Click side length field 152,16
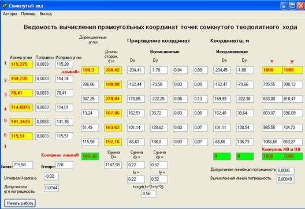The width and height of the screenshot is (305, 209). pyautogui.click(x=113, y=142)
